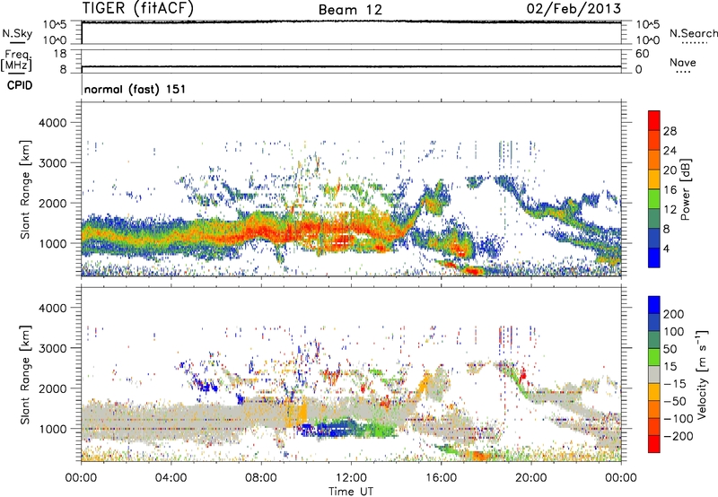Click inside the power range-time plot
This screenshot has height=497, width=718.
coord(351,189)
